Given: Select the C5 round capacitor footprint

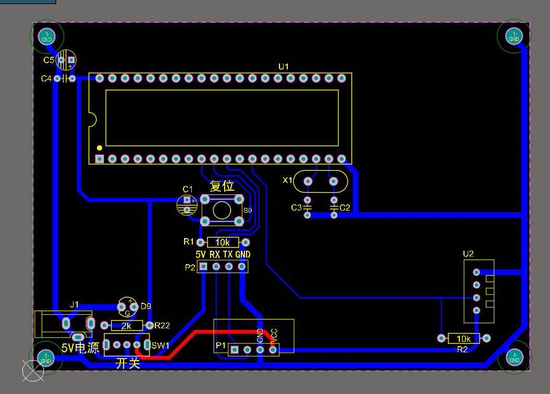Looking at the screenshot, I should (66, 60).
